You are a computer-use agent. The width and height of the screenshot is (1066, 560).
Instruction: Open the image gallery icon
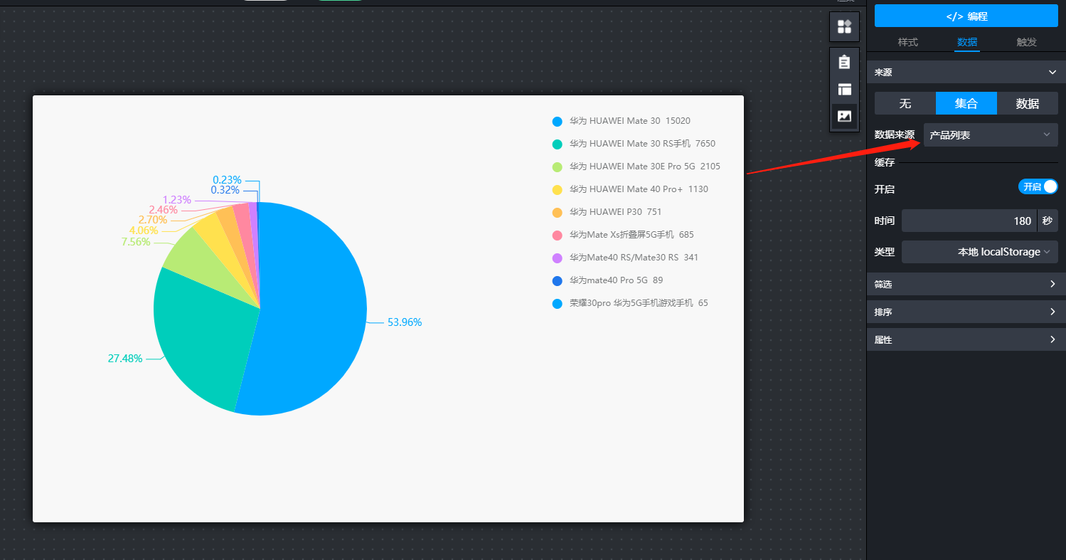(844, 116)
